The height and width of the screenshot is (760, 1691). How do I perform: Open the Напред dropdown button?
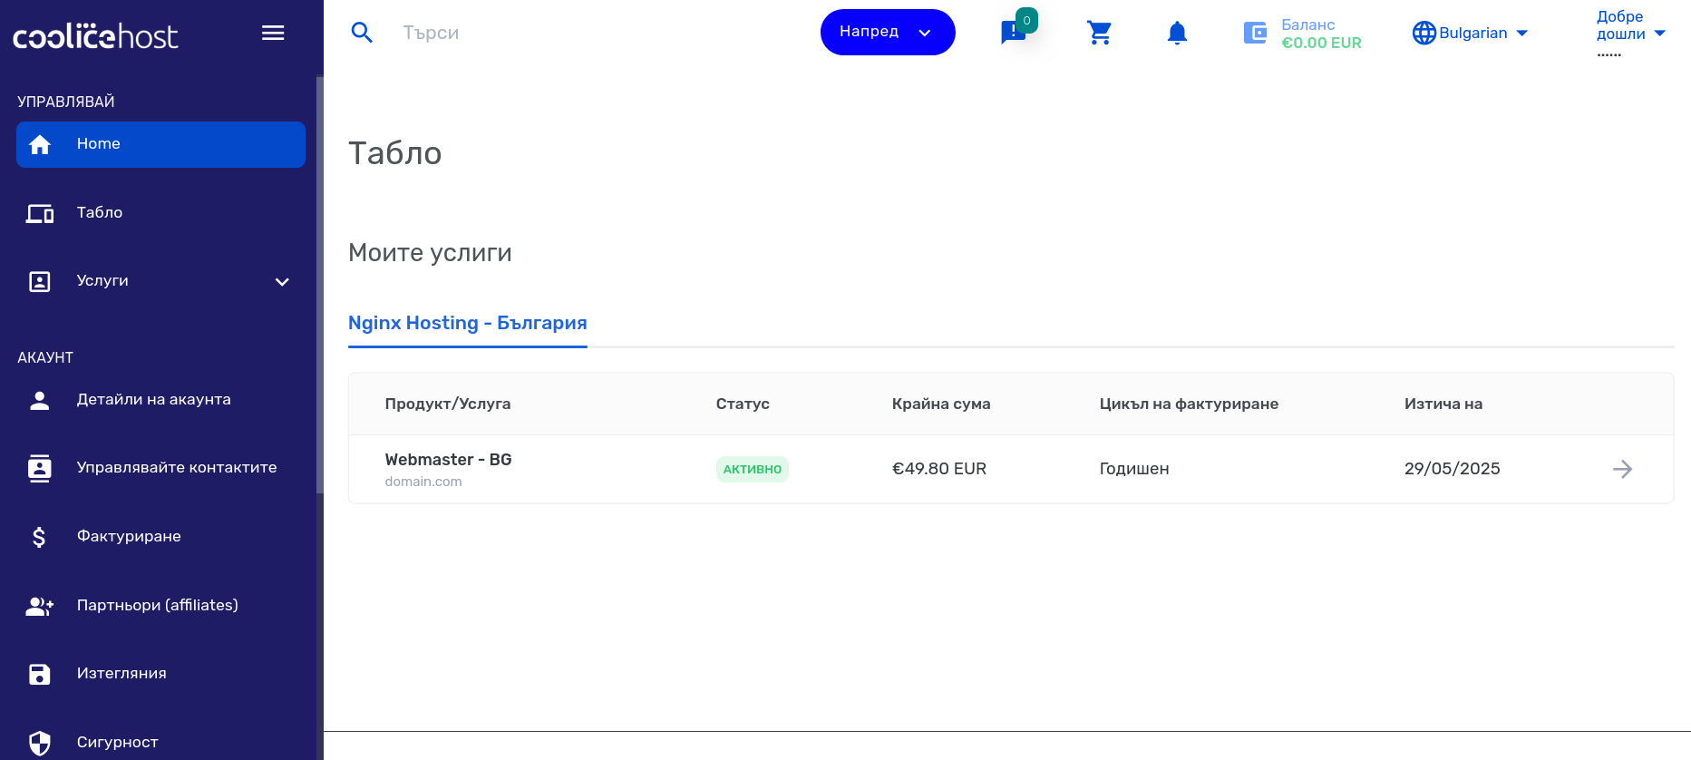pos(888,33)
